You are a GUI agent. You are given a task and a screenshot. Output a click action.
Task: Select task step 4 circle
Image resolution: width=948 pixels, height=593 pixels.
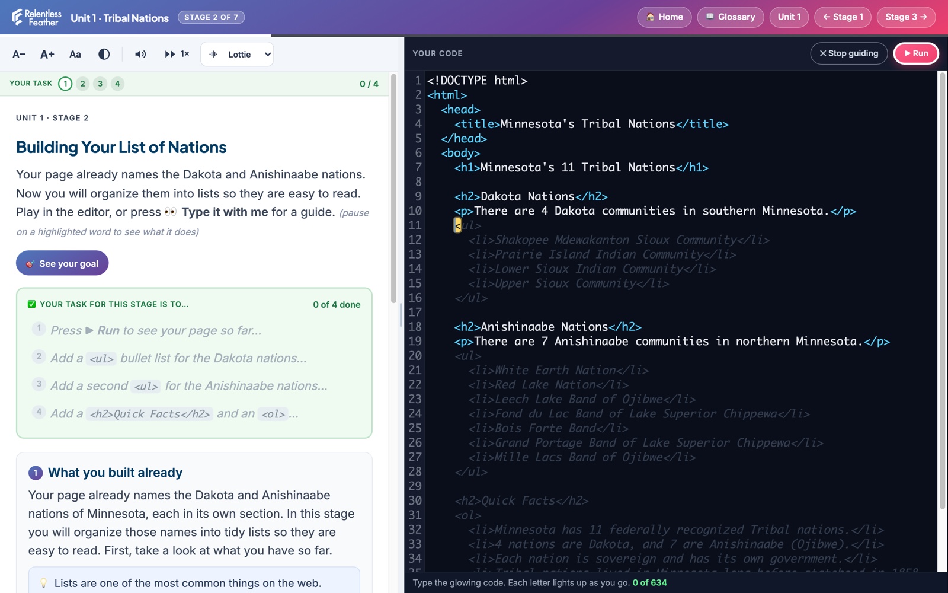[117, 84]
